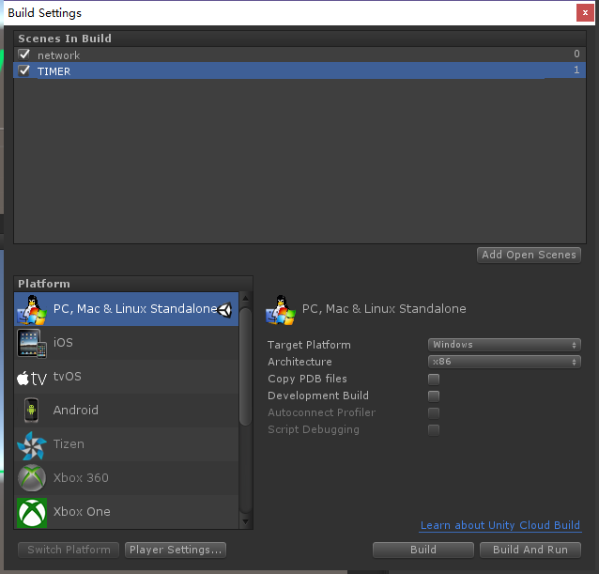Click the Android platform icon

31,410
